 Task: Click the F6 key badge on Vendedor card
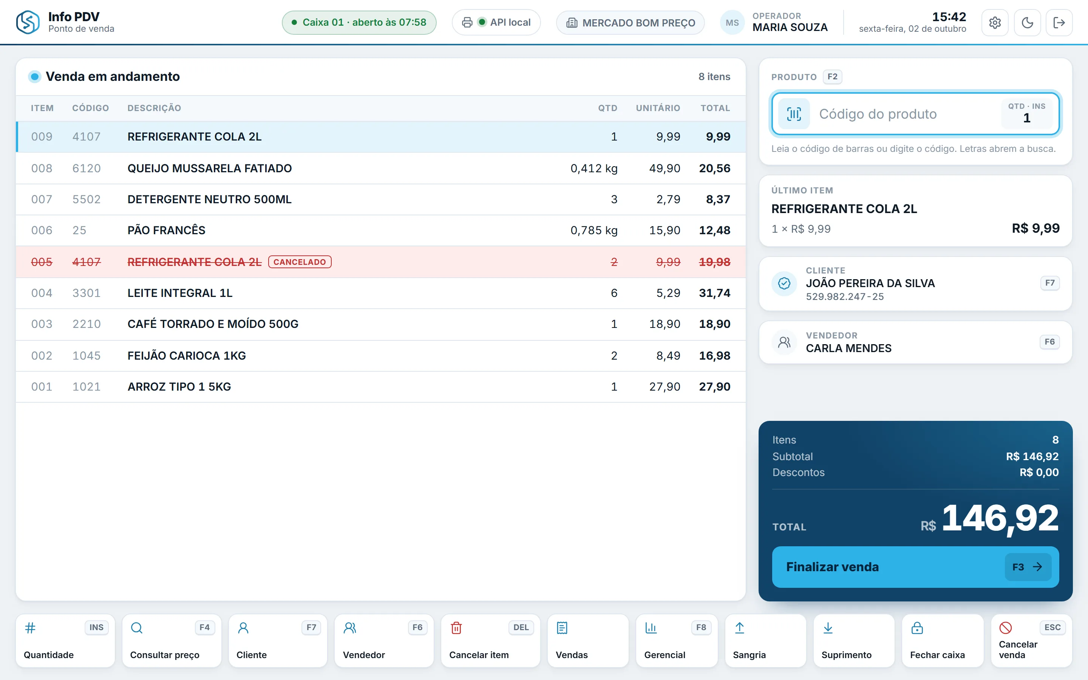pos(1049,342)
